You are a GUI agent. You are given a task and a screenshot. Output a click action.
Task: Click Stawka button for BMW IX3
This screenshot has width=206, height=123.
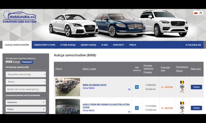tap(196, 87)
